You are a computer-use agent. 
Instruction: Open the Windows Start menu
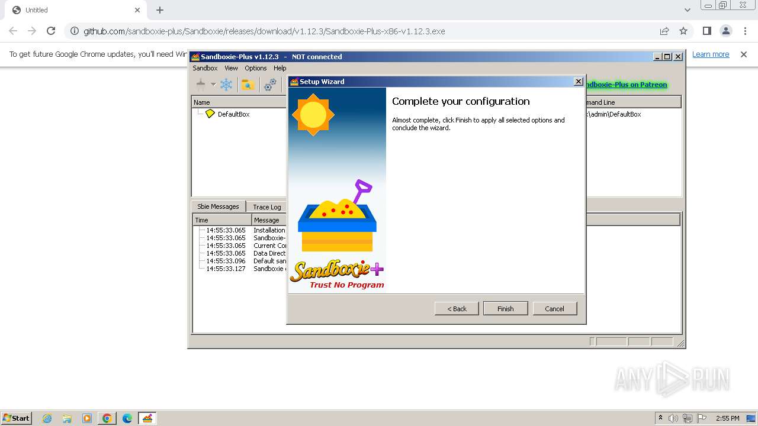(x=17, y=418)
